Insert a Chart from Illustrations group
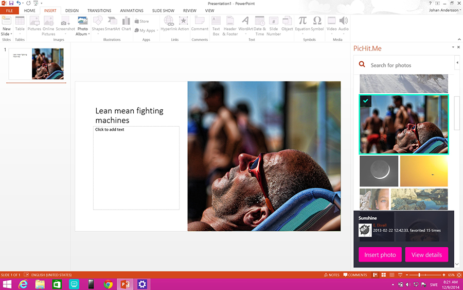 click(x=126, y=24)
